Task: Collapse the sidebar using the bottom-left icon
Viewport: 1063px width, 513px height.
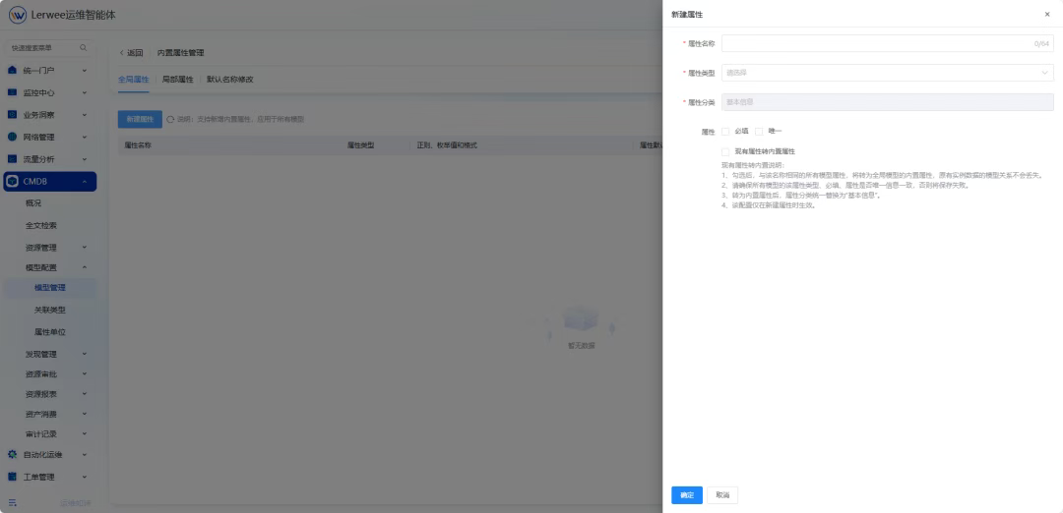Action: pyautogui.click(x=13, y=502)
